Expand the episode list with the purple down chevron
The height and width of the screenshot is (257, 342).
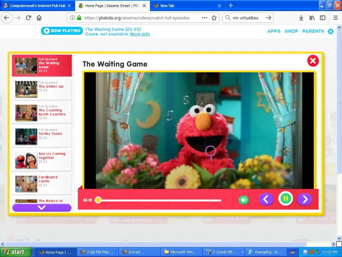[42, 207]
